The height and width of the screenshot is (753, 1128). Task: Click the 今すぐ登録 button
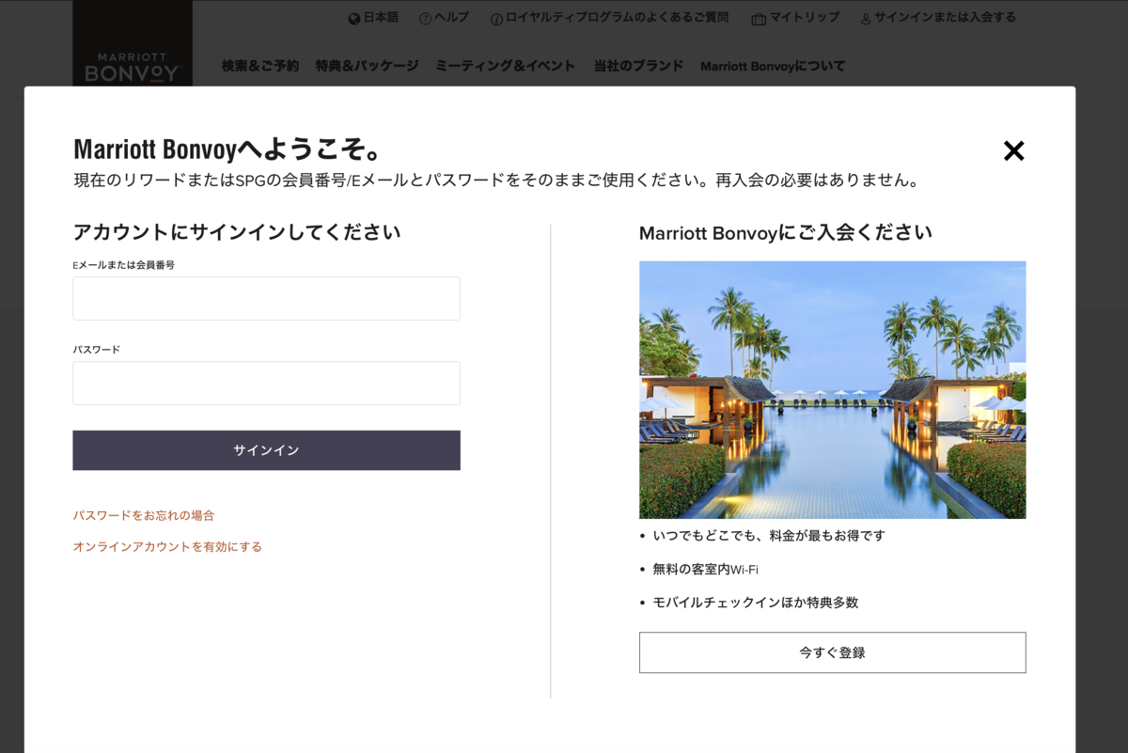[832, 652]
